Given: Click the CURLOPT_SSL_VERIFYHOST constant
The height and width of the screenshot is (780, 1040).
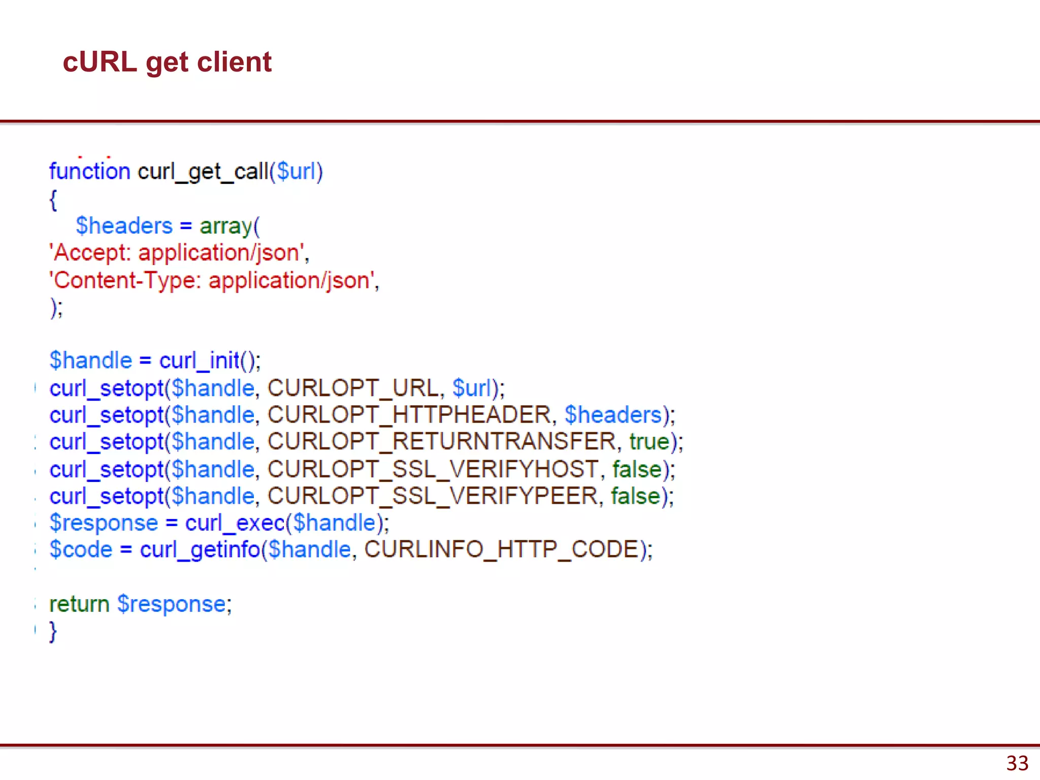Looking at the screenshot, I should (433, 469).
